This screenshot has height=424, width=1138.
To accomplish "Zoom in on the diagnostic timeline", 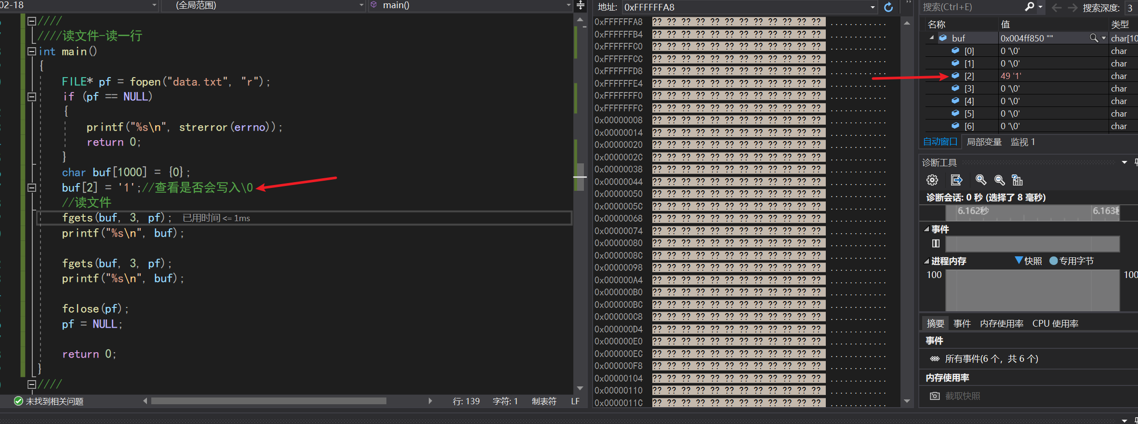I will pos(980,180).
